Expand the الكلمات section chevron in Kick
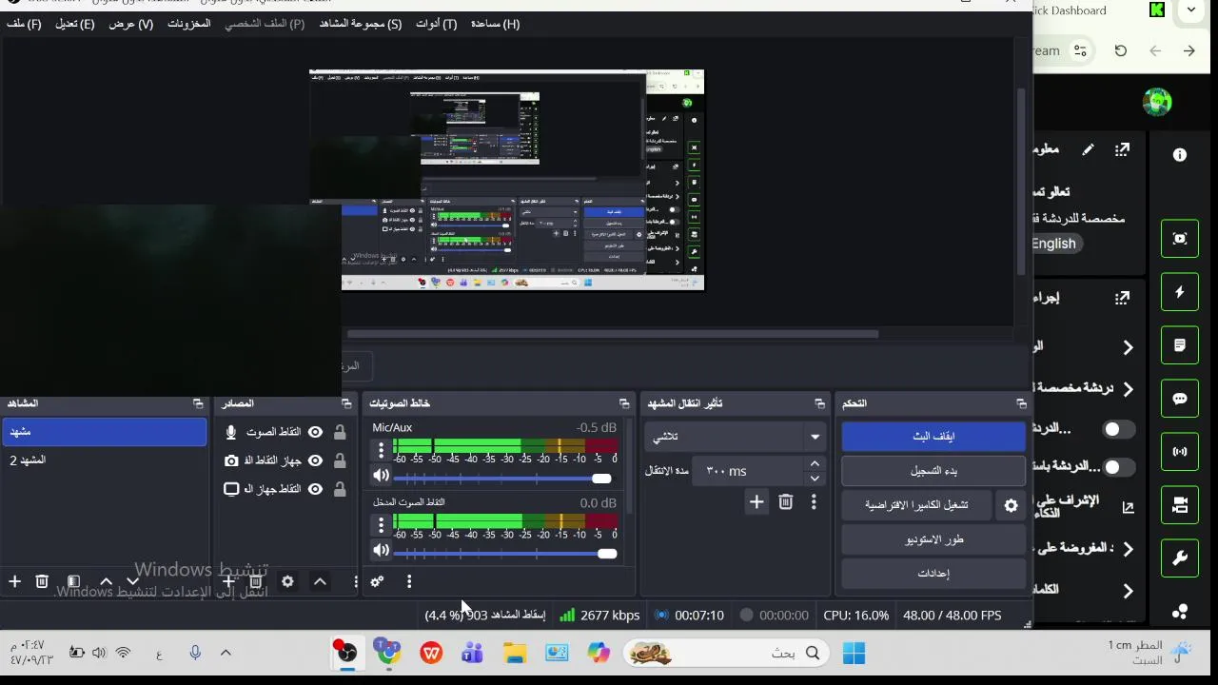Viewport: 1218px width, 685px height. (1129, 591)
